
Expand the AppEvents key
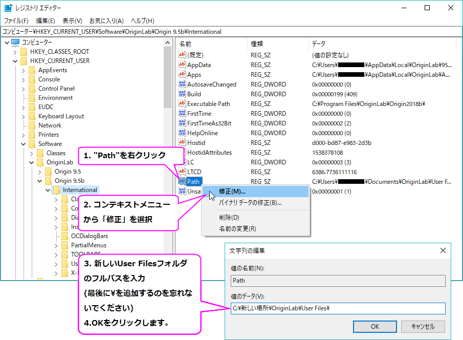coord(24,70)
